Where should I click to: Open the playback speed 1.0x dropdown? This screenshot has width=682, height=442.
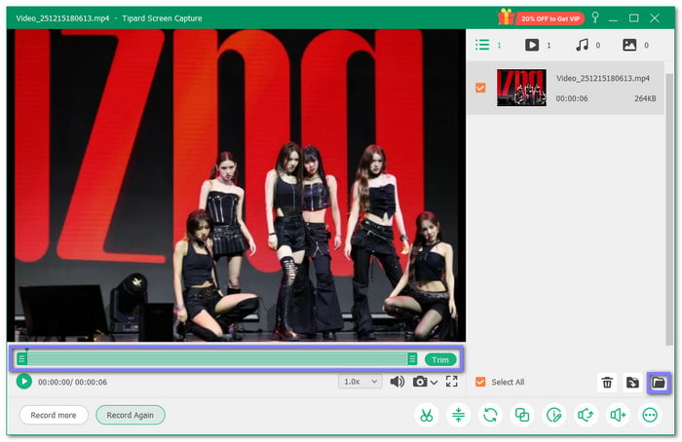(360, 382)
